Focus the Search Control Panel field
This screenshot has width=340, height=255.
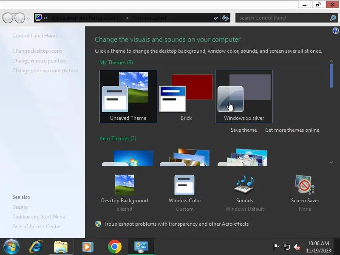(x=286, y=18)
